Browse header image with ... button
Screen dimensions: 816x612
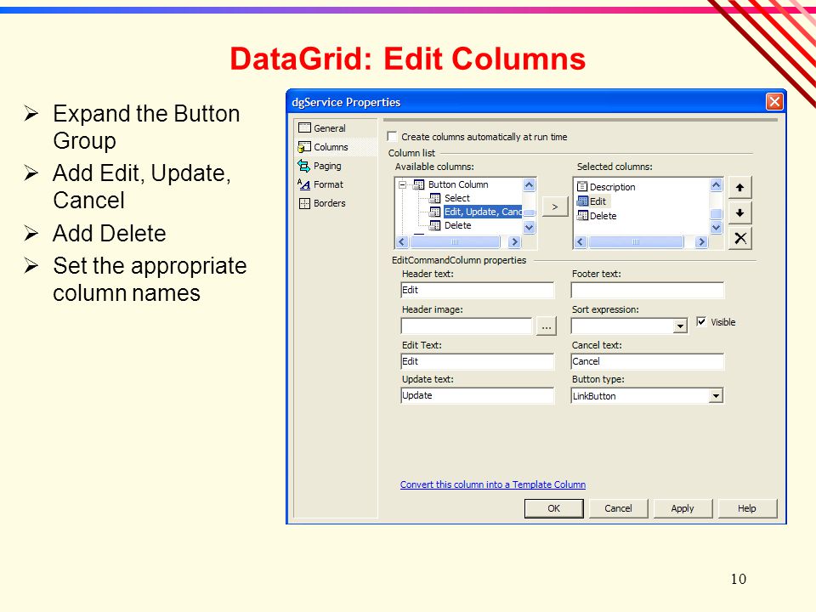(546, 326)
